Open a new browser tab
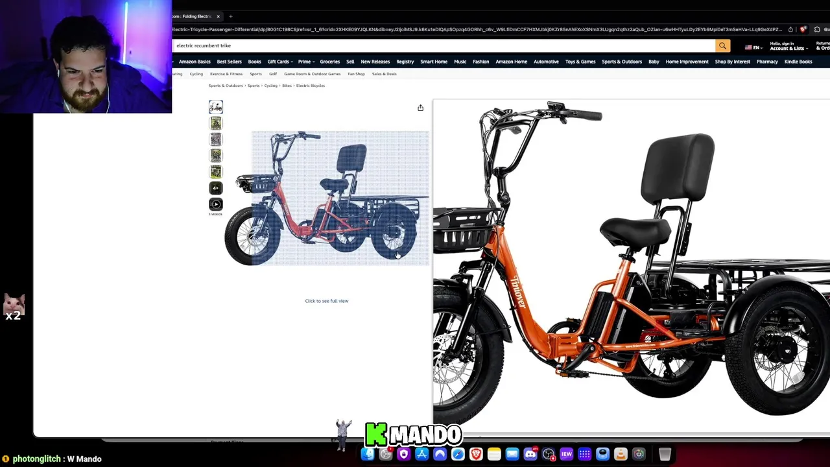Image resolution: width=830 pixels, height=467 pixels. [x=230, y=16]
